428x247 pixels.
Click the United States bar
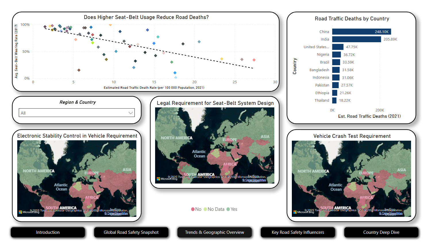(338, 47)
